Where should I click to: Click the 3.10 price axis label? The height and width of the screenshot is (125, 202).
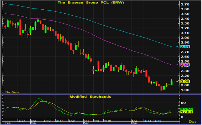[x=185, y=33]
